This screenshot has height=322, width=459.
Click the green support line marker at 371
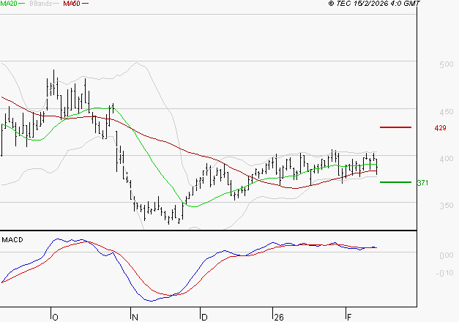[395, 182]
